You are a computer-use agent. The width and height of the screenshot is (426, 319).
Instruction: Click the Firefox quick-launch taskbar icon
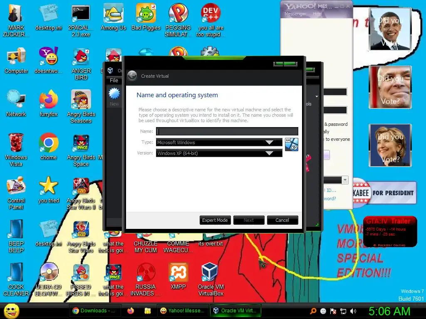130,311
